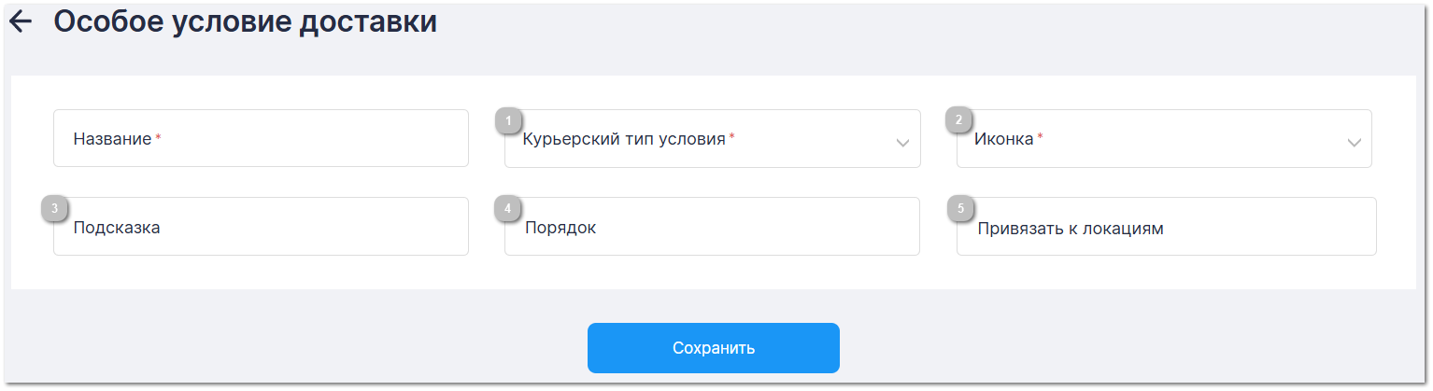This screenshot has width=1433, height=391.
Task: Select the Порядок input field
Action: pos(712,227)
